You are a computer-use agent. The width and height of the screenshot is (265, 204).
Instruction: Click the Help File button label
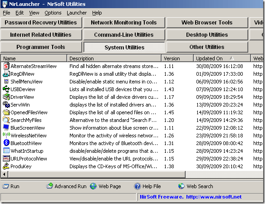click(152, 186)
